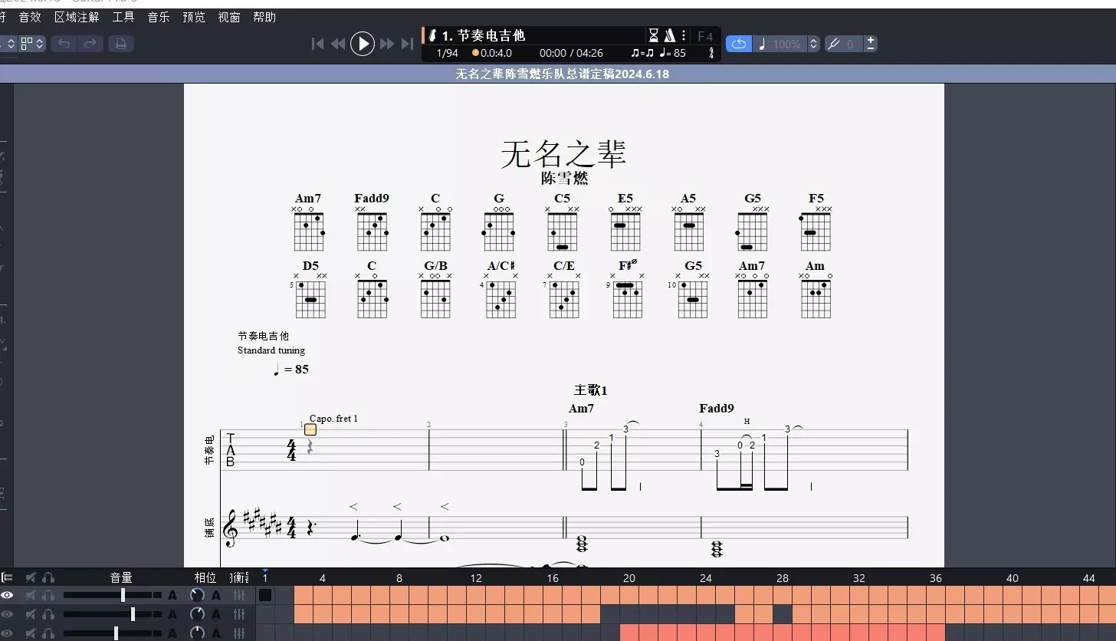Screen dimensions: 1116x641
Task: Solo the first track with headphones icon
Action: pyautogui.click(x=48, y=595)
